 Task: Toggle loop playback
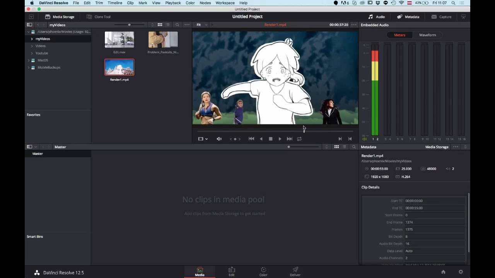[299, 139]
